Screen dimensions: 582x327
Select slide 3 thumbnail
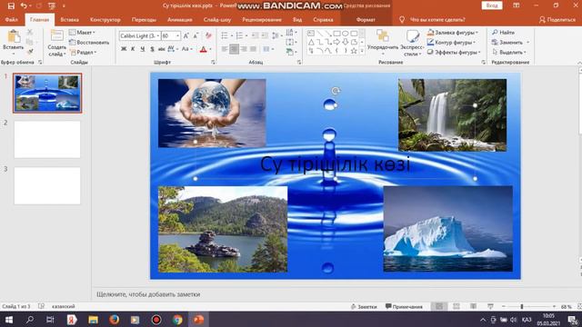tap(47, 185)
